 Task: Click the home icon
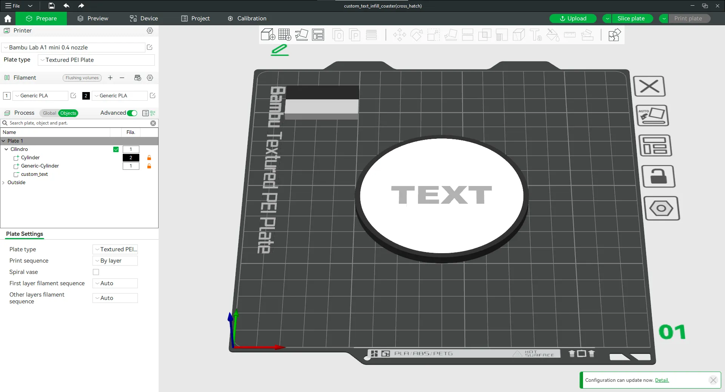[8, 18]
